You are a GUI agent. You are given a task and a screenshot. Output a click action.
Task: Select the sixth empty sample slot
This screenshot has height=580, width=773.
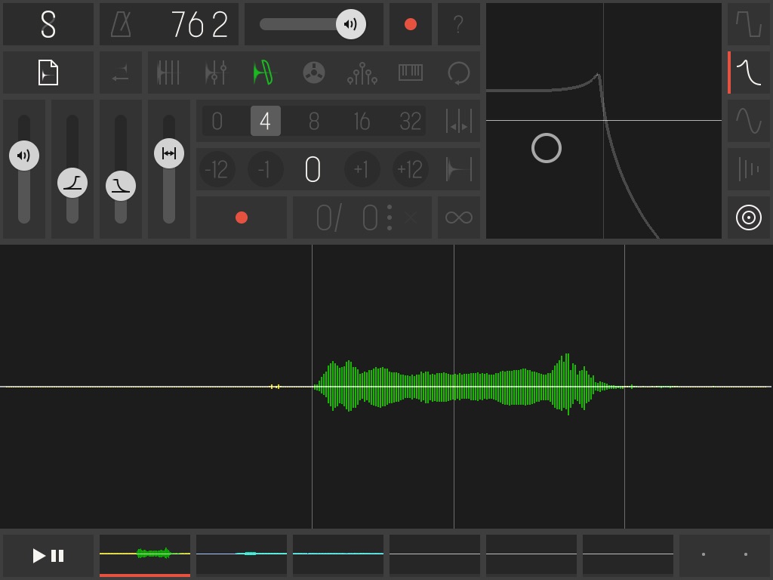[628, 554]
